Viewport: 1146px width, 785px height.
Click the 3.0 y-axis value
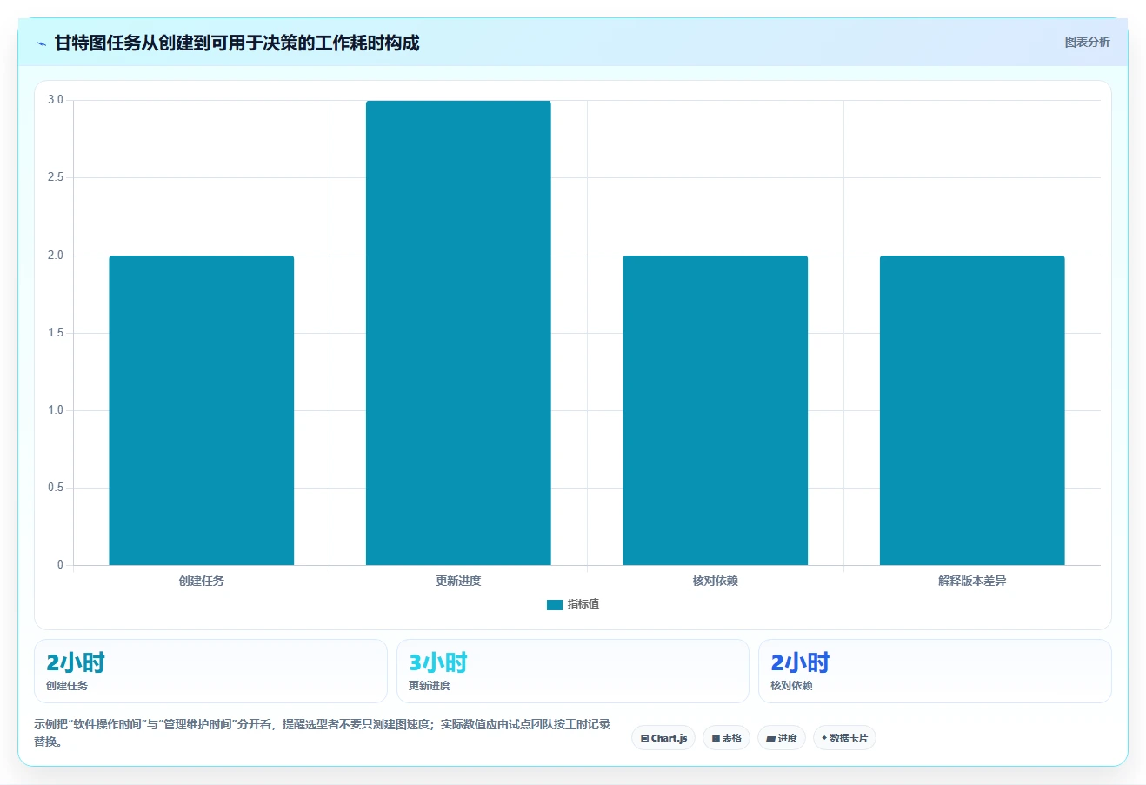pyautogui.click(x=56, y=100)
